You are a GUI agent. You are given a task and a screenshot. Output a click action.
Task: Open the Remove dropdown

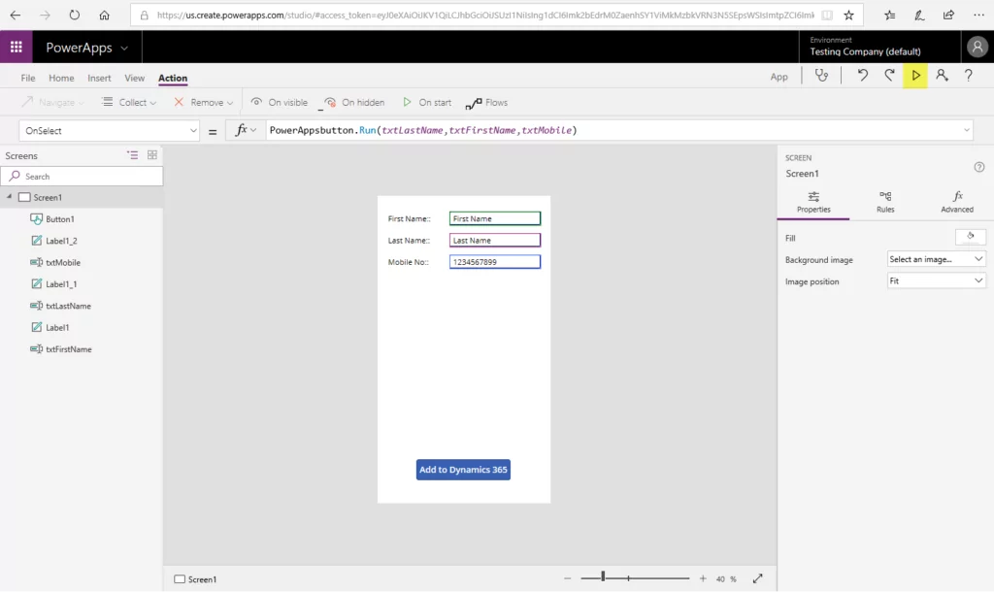coord(204,103)
